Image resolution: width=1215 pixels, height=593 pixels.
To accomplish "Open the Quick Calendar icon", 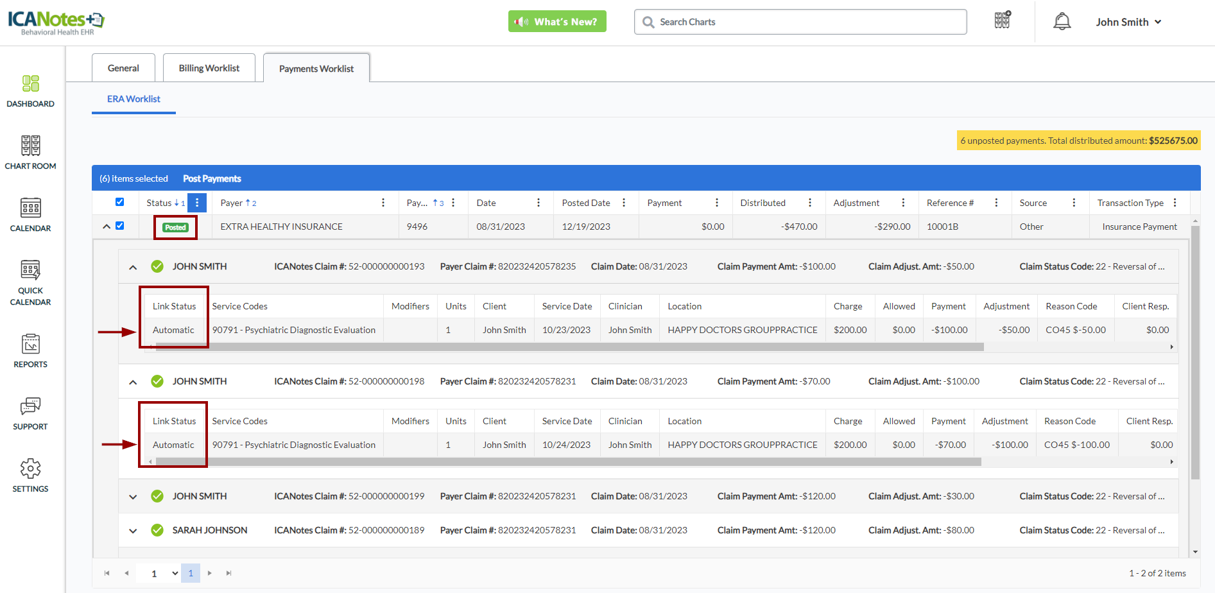I will click(x=30, y=271).
